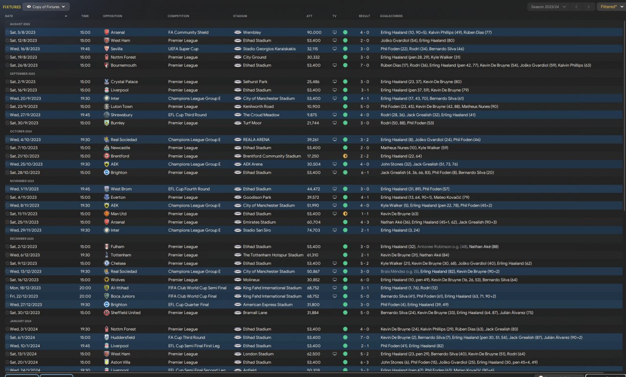Viewport: 626px width, 377px height.
Task: Click the Brentford club badge
Action: [x=107, y=156]
